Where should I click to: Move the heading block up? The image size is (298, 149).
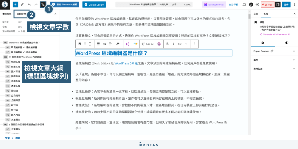[x=90, y=42]
